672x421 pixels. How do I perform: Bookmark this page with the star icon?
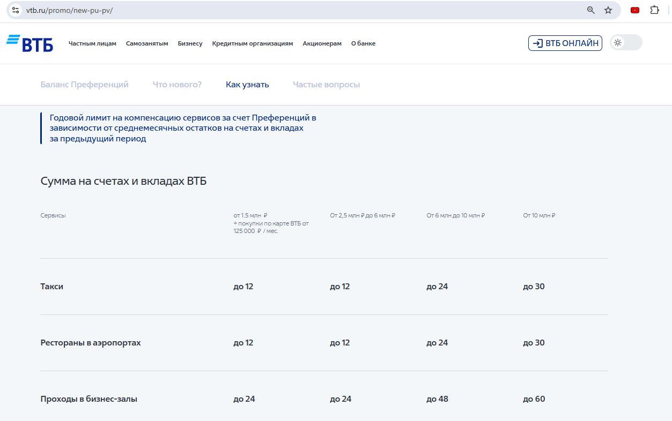pos(608,10)
